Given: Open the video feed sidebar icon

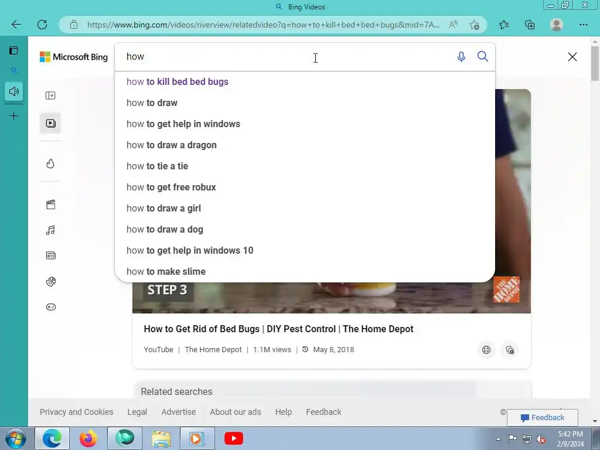Looking at the screenshot, I should [50, 123].
